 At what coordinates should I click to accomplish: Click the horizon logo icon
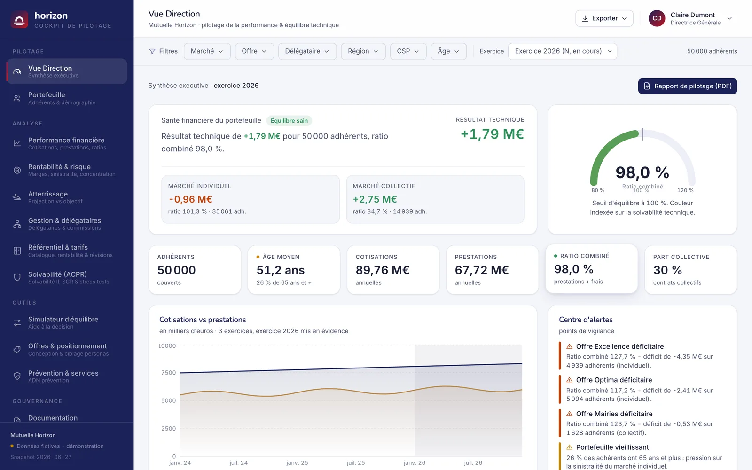point(19,20)
